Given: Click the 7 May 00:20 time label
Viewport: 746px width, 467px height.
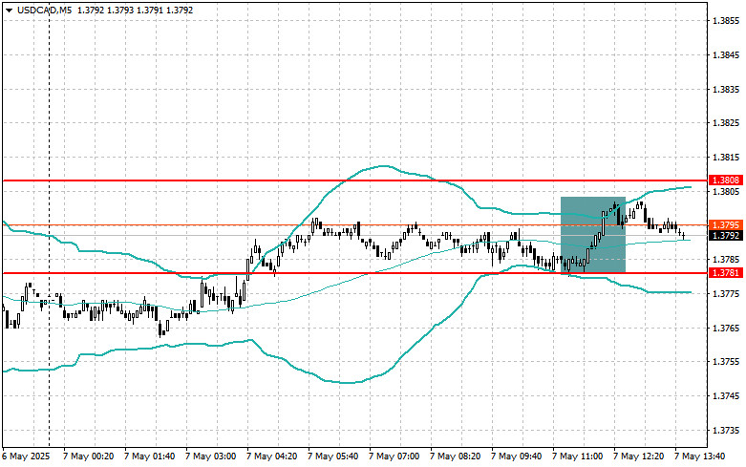Looking at the screenshot, I should click(x=89, y=456).
